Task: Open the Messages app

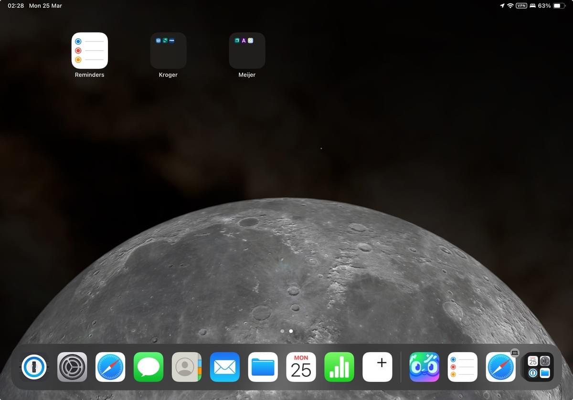Action: tap(149, 367)
